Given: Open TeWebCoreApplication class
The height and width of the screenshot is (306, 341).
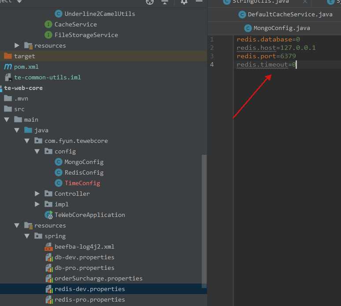Looking at the screenshot, I should 89,215.
